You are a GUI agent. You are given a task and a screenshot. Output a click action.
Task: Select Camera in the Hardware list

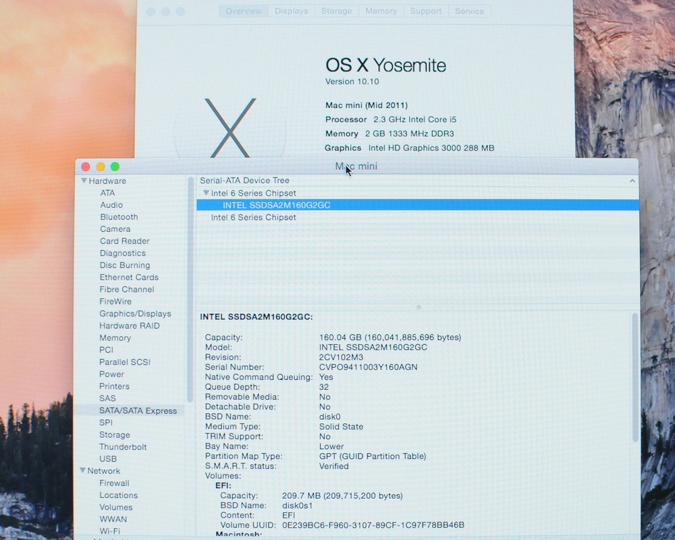tap(115, 229)
